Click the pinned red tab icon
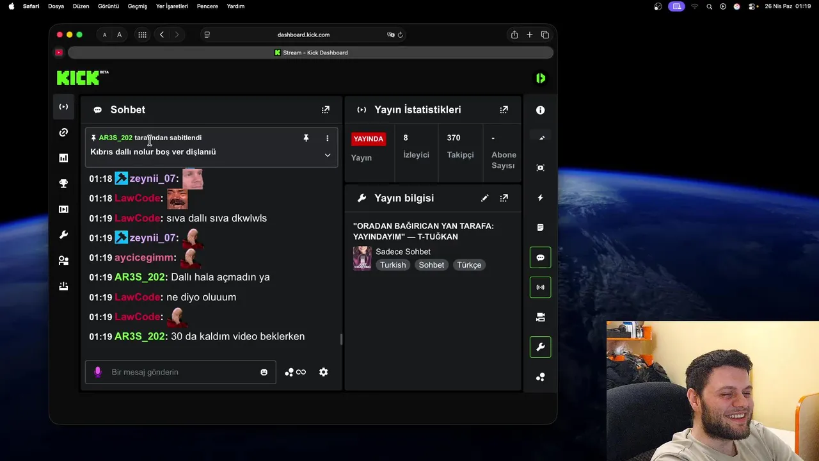Image resolution: width=819 pixels, height=461 pixels. tap(59, 53)
